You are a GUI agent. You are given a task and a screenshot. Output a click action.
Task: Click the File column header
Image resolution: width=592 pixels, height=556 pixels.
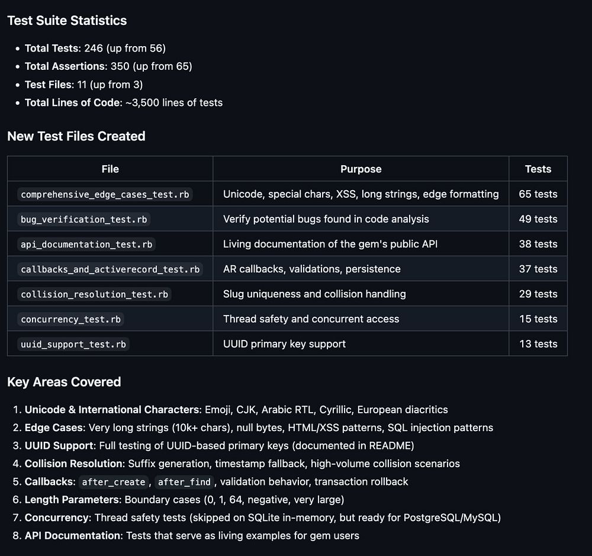point(110,169)
